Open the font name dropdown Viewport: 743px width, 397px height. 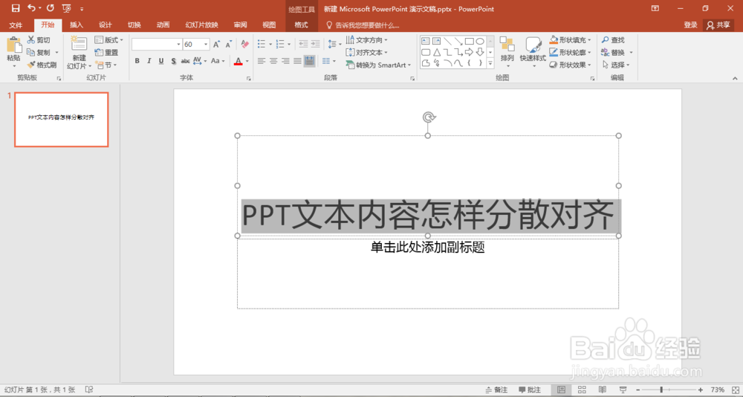point(178,45)
